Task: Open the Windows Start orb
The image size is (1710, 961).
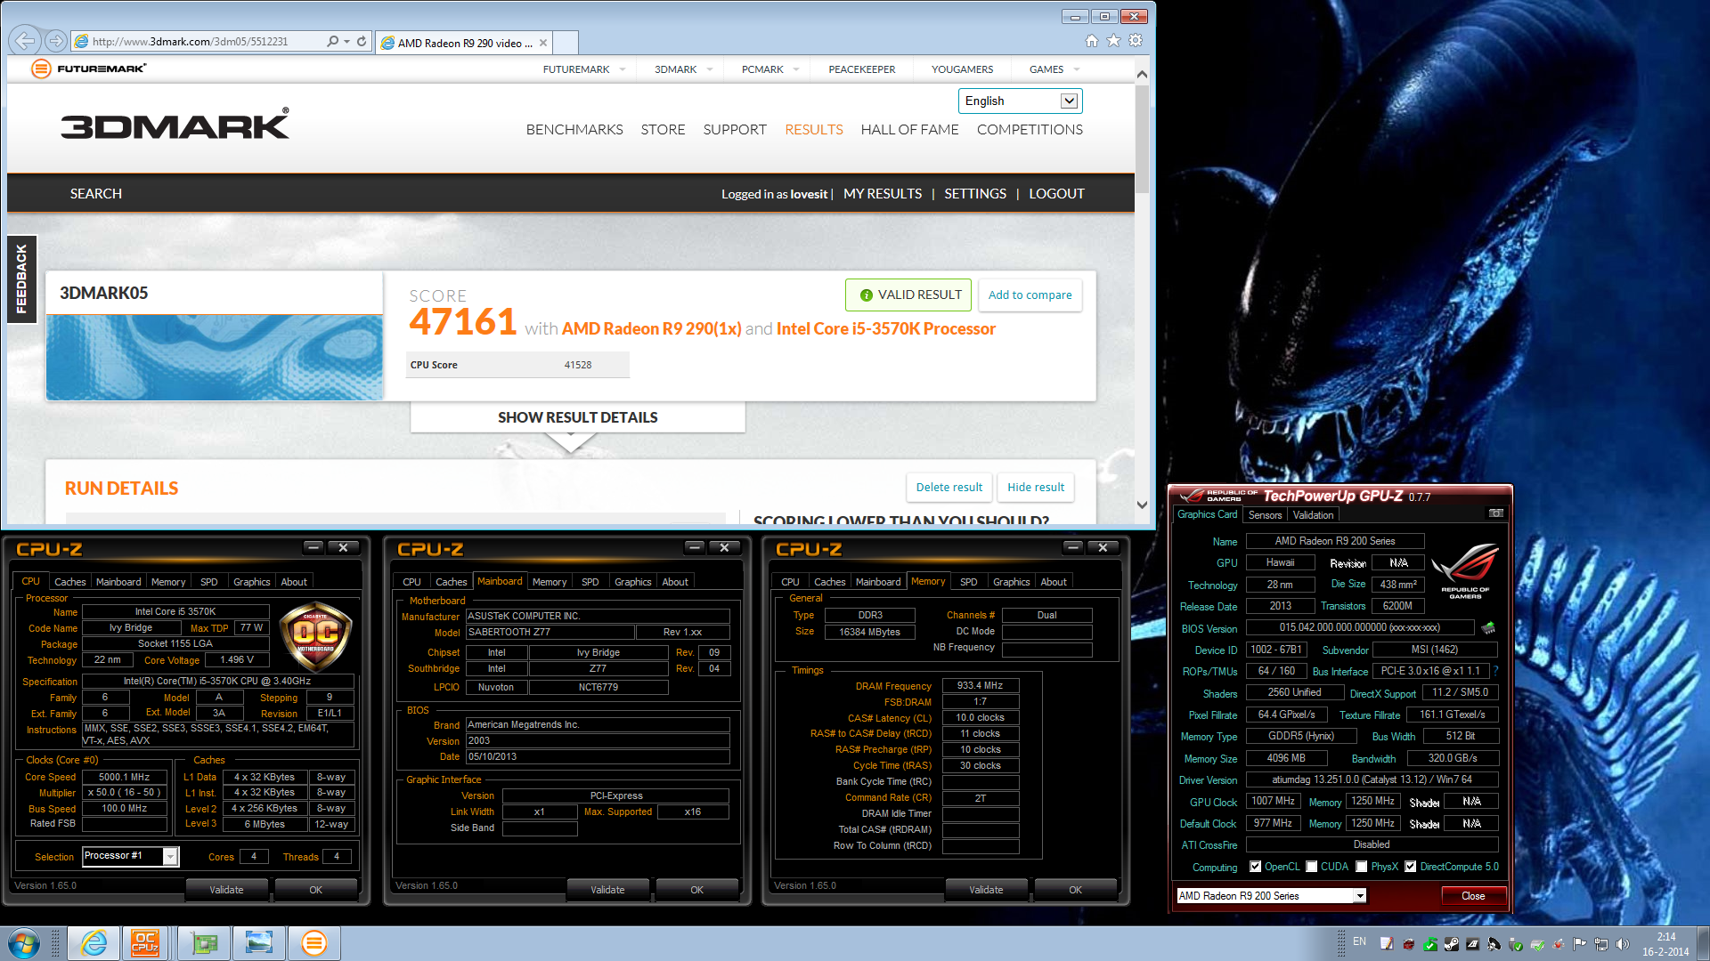Action: (x=24, y=943)
